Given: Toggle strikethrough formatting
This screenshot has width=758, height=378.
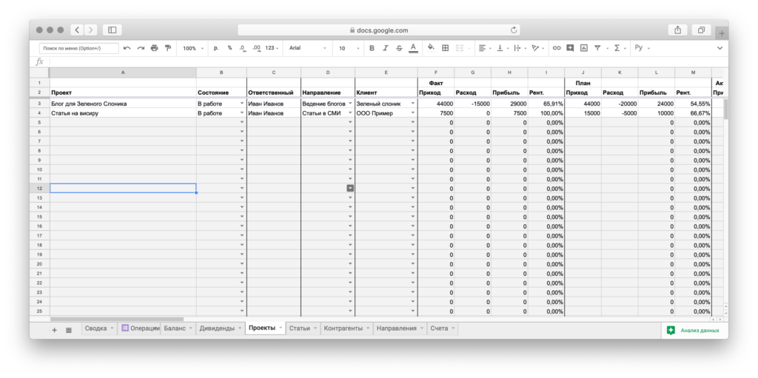Looking at the screenshot, I should point(399,48).
